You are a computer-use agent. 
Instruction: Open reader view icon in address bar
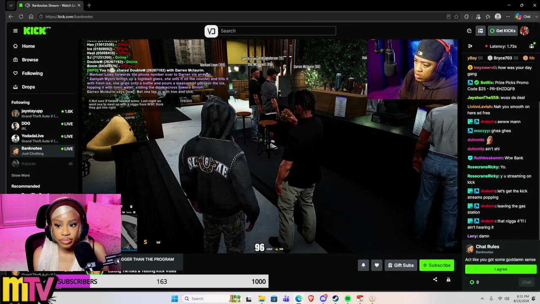448,16
